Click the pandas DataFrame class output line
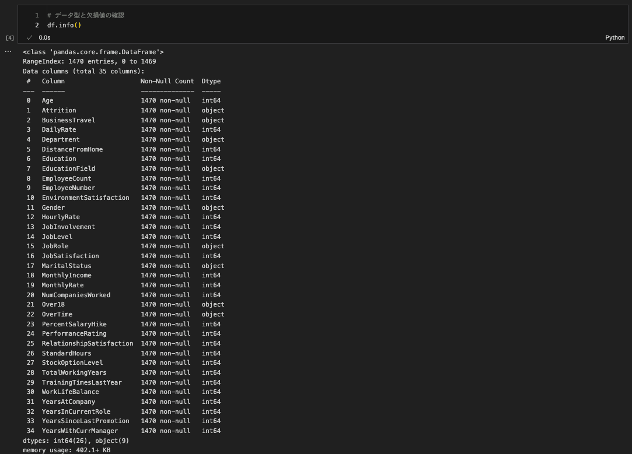This screenshot has width=632, height=454. 85,51
